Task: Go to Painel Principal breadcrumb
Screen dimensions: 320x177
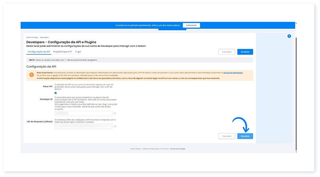Action: click(x=32, y=37)
